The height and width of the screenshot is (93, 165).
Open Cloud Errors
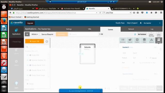pos(159,34)
